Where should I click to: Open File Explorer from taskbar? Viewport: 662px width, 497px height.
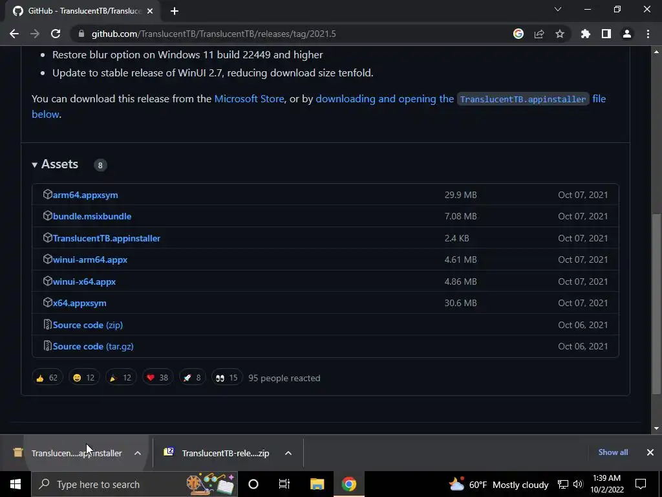pyautogui.click(x=317, y=484)
